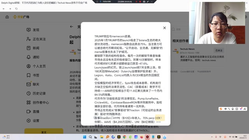Image resolution: width=249 pixels, height=140 pixels.
Task: Go back with the article header arrow
Action: click(x=72, y=27)
